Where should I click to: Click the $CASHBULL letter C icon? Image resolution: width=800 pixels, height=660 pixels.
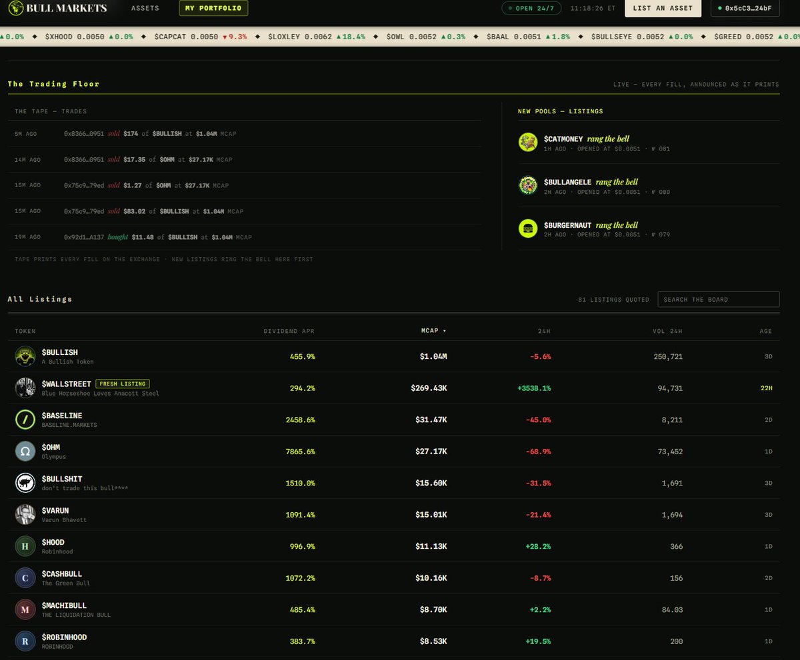click(25, 577)
